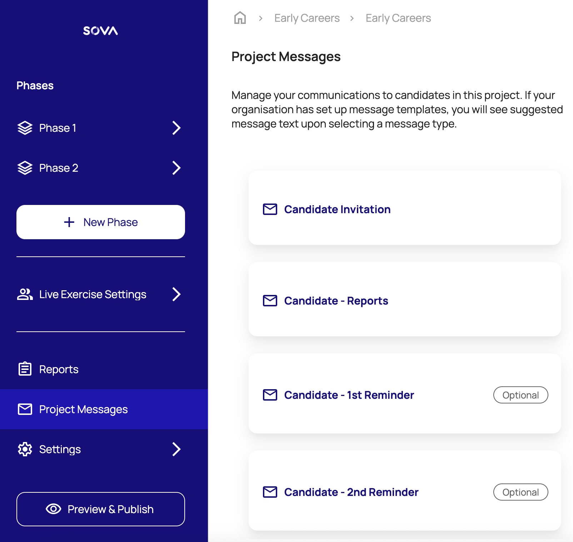Open the Candidate - 1st Reminder message

pyautogui.click(x=349, y=395)
